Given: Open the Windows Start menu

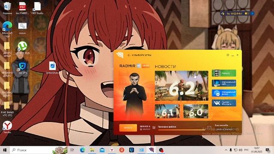Looking at the screenshot, I should click(x=5, y=150).
